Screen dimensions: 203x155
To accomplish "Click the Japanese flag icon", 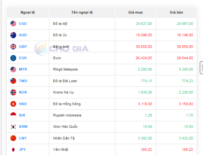I will point(13,149).
